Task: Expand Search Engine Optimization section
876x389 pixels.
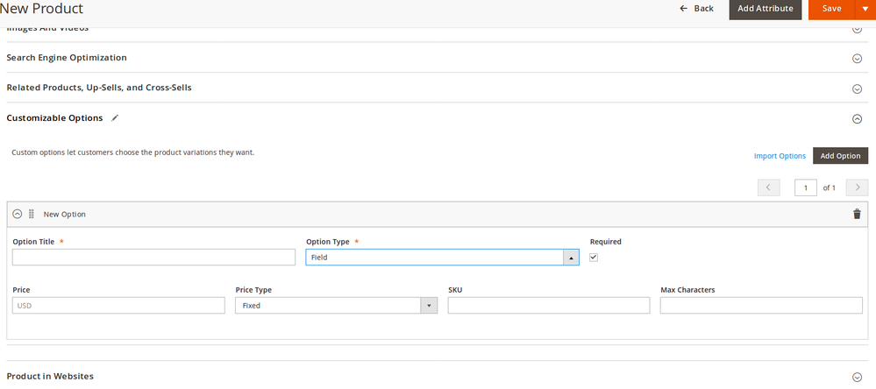Action: point(857,59)
